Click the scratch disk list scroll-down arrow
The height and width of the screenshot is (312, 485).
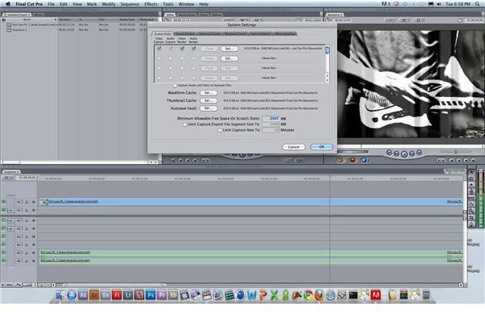[x=327, y=80]
